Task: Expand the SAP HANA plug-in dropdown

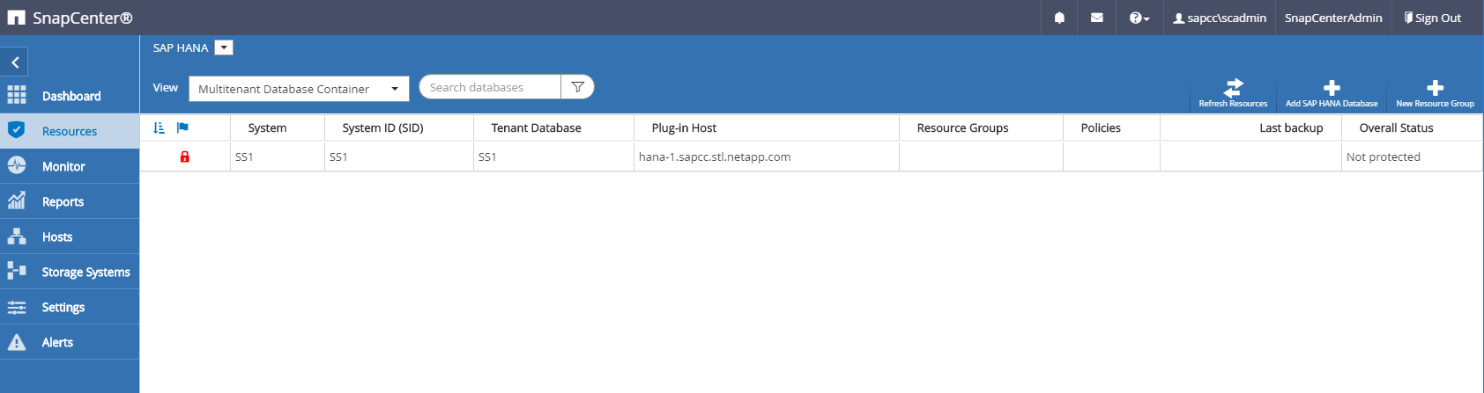Action: pyautogui.click(x=225, y=47)
